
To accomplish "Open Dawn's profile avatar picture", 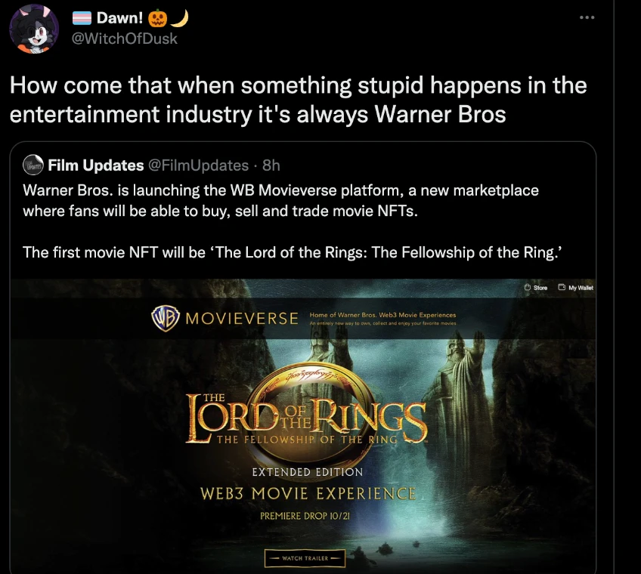I will (x=34, y=29).
